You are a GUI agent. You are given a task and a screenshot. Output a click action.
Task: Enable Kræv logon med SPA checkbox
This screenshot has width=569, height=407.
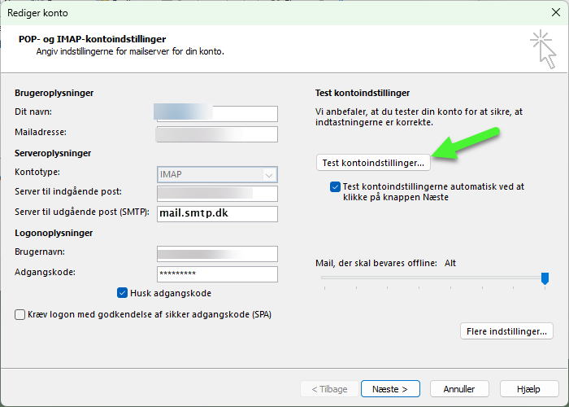click(20, 314)
